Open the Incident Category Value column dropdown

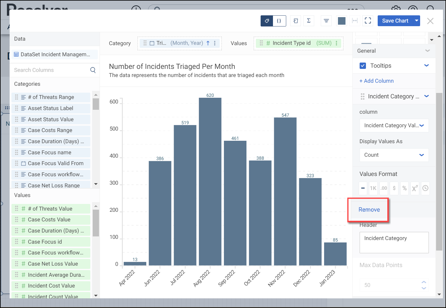tap(394, 125)
